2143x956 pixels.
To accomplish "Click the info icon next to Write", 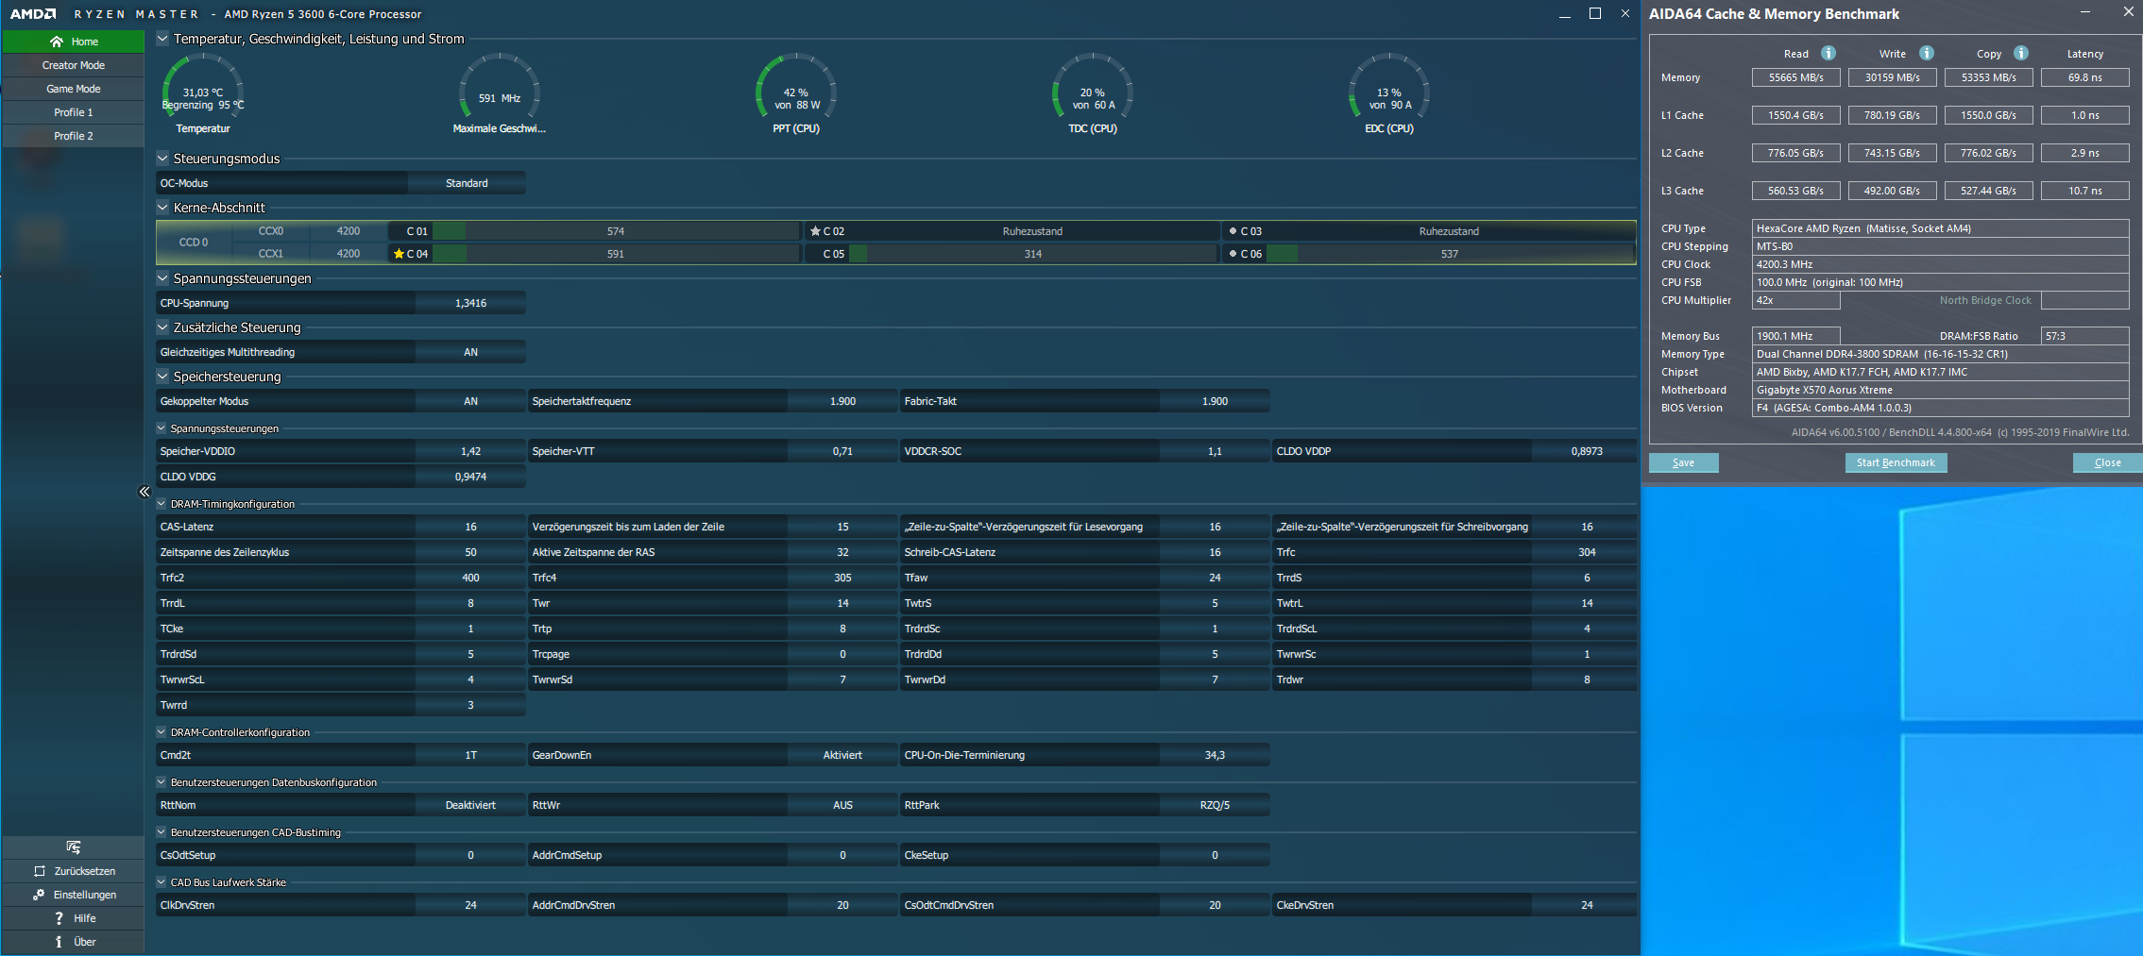I will click(1927, 53).
